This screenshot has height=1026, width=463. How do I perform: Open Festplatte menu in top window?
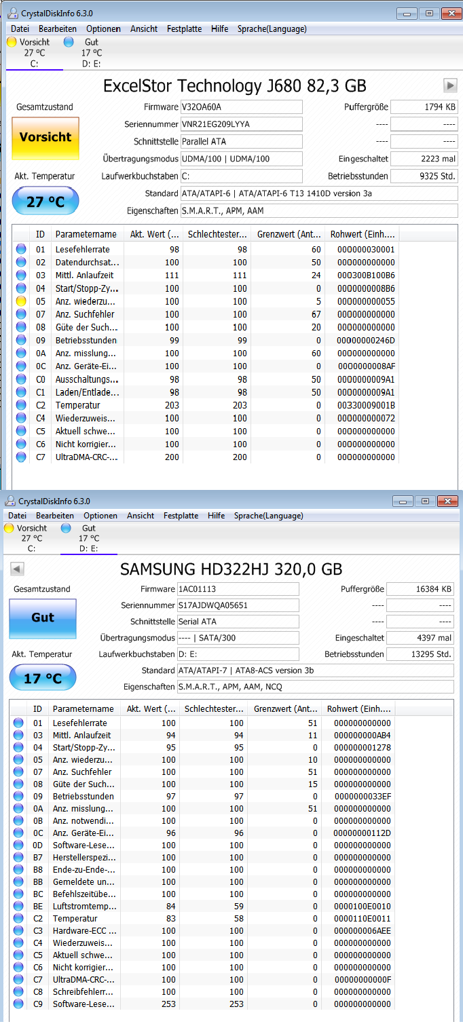[184, 28]
